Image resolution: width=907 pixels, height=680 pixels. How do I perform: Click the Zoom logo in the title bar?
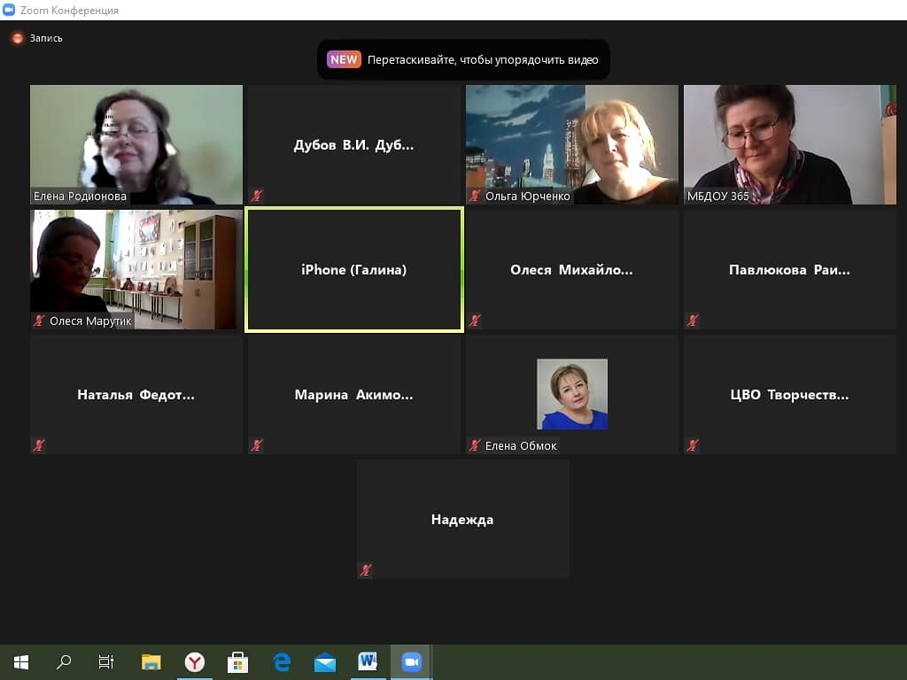[9, 10]
